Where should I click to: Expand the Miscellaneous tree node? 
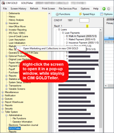pyautogui.click(x=3, y=92)
